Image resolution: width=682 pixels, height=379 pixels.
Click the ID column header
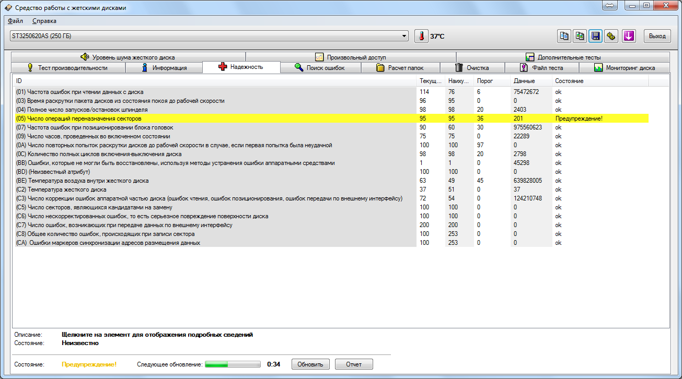coord(215,81)
